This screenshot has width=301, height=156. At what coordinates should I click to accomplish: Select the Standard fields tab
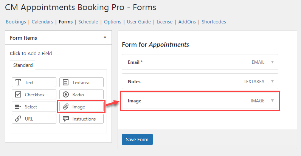pyautogui.click(x=23, y=65)
